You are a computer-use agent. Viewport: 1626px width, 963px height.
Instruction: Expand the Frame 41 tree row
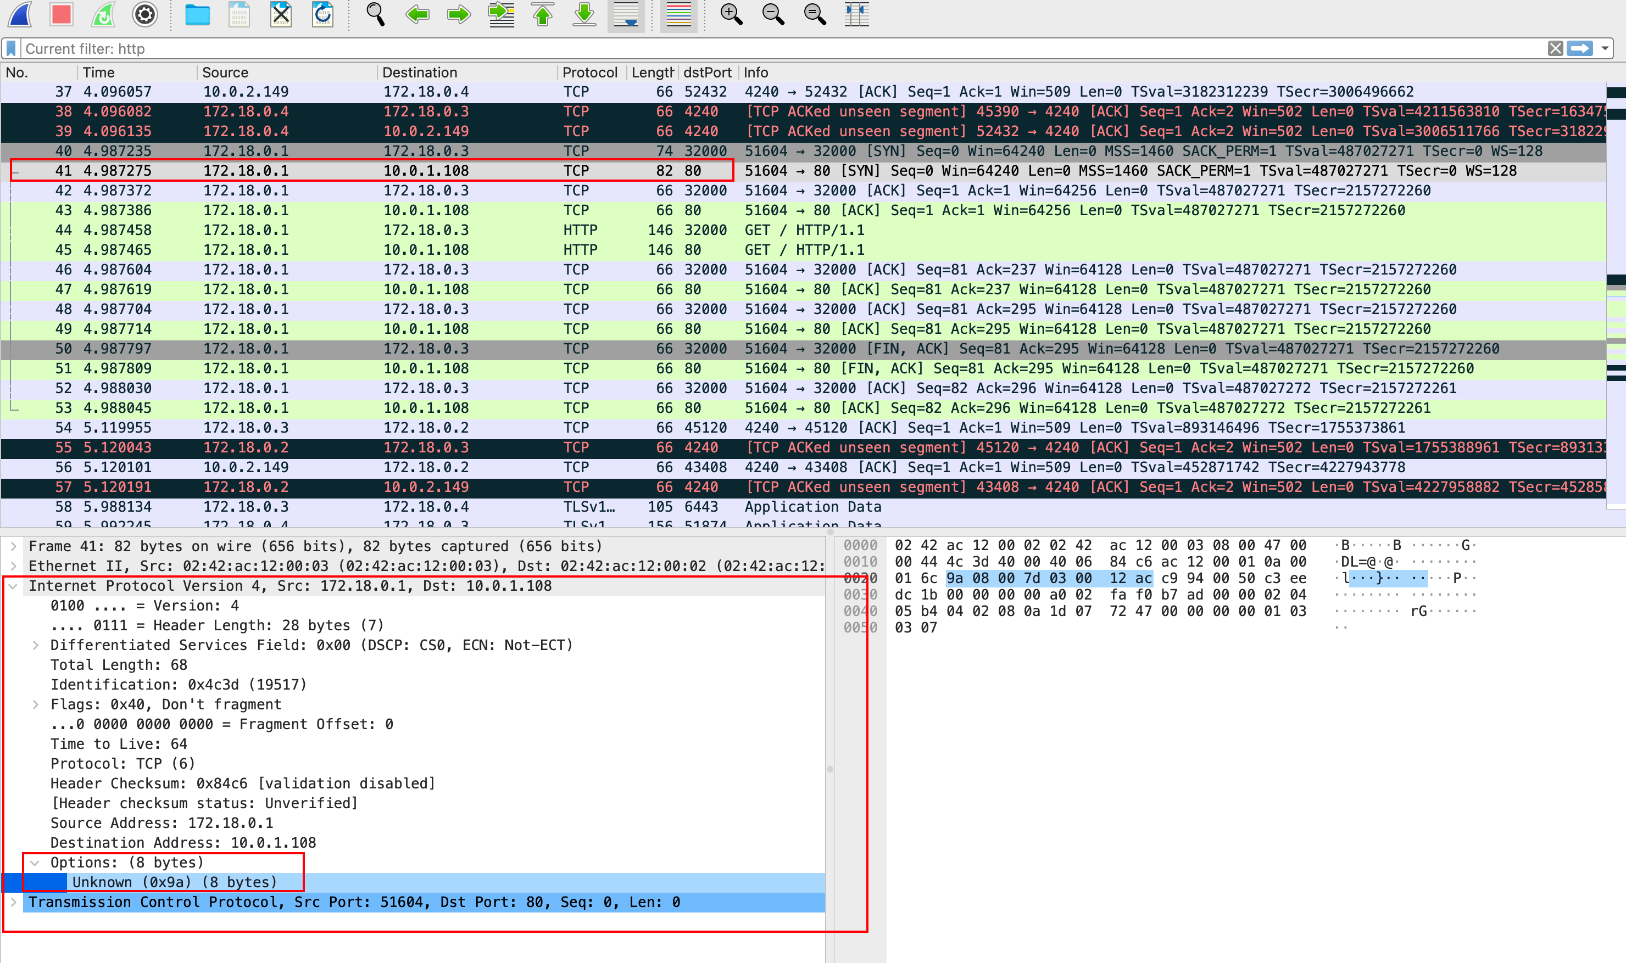tap(14, 546)
